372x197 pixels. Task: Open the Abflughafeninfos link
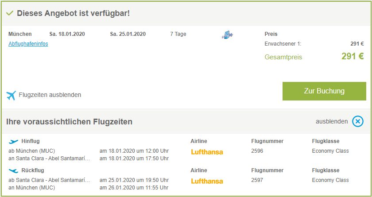[28, 44]
